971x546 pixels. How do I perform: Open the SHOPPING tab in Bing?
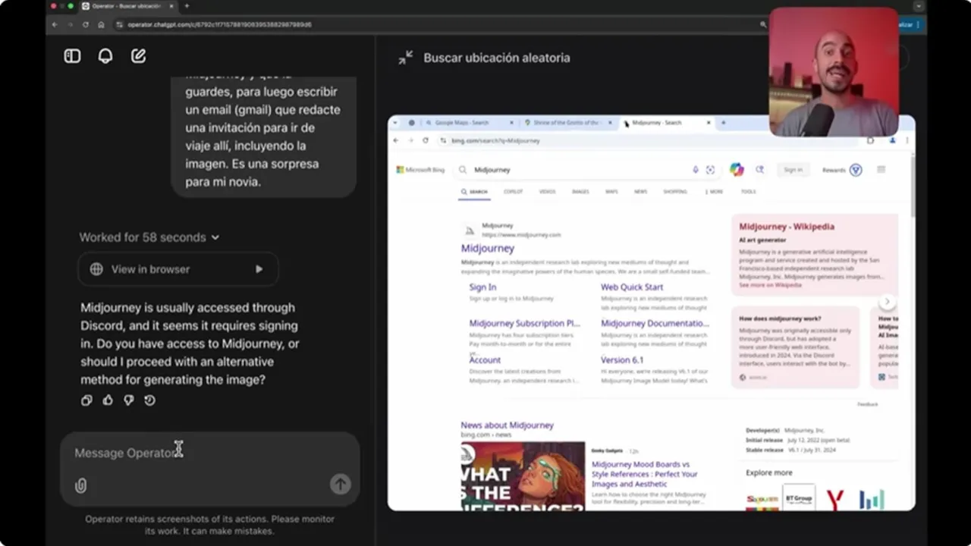[x=675, y=192]
